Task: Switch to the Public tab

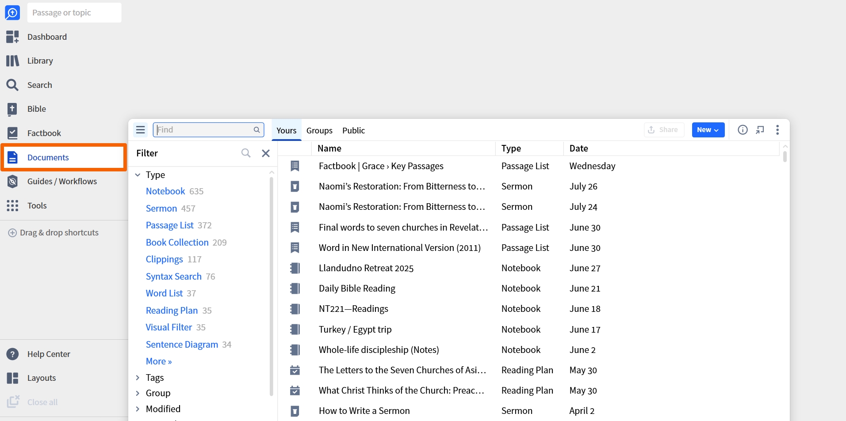Action: 353,130
